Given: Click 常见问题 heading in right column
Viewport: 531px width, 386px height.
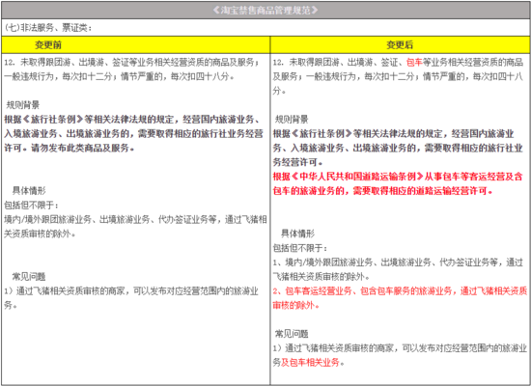Looking at the screenshot, I should [x=292, y=334].
